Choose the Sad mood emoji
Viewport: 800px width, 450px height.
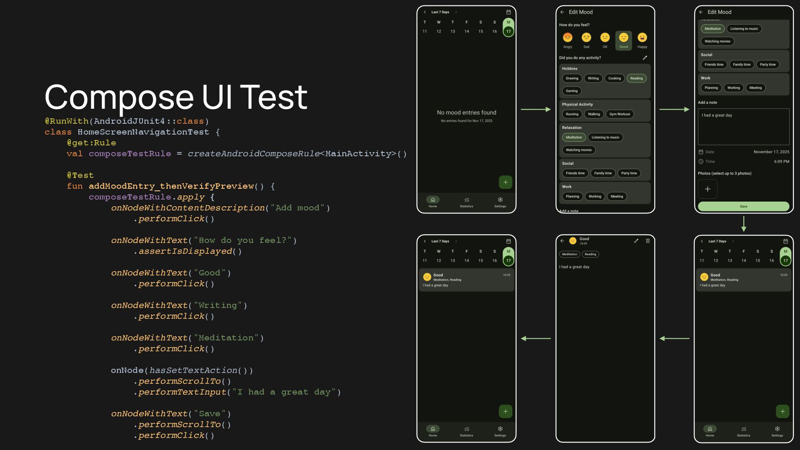(x=586, y=38)
